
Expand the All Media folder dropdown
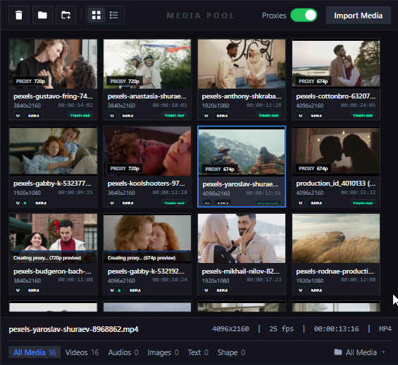point(360,352)
